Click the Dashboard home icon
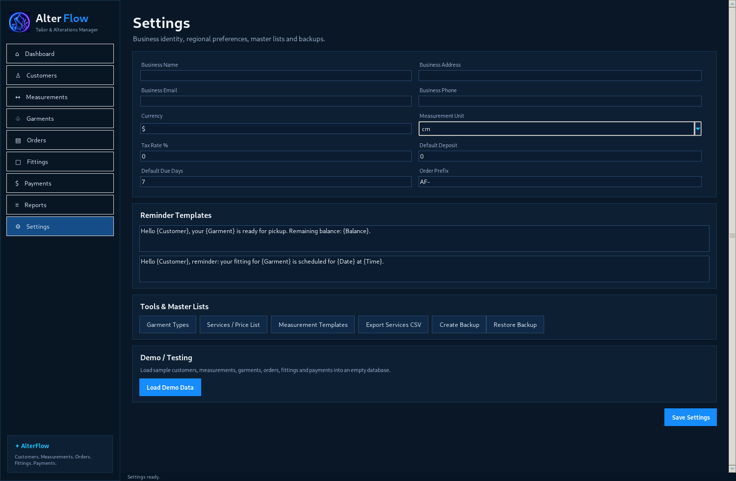736x481 pixels. pyautogui.click(x=17, y=54)
